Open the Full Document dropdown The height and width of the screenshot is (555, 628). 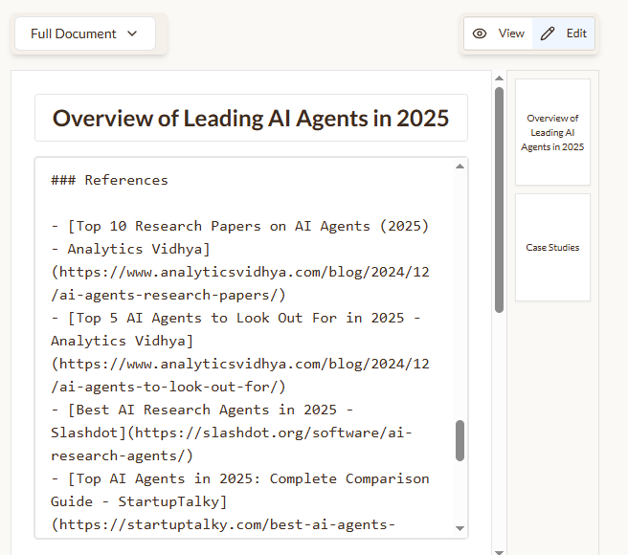pyautogui.click(x=85, y=33)
